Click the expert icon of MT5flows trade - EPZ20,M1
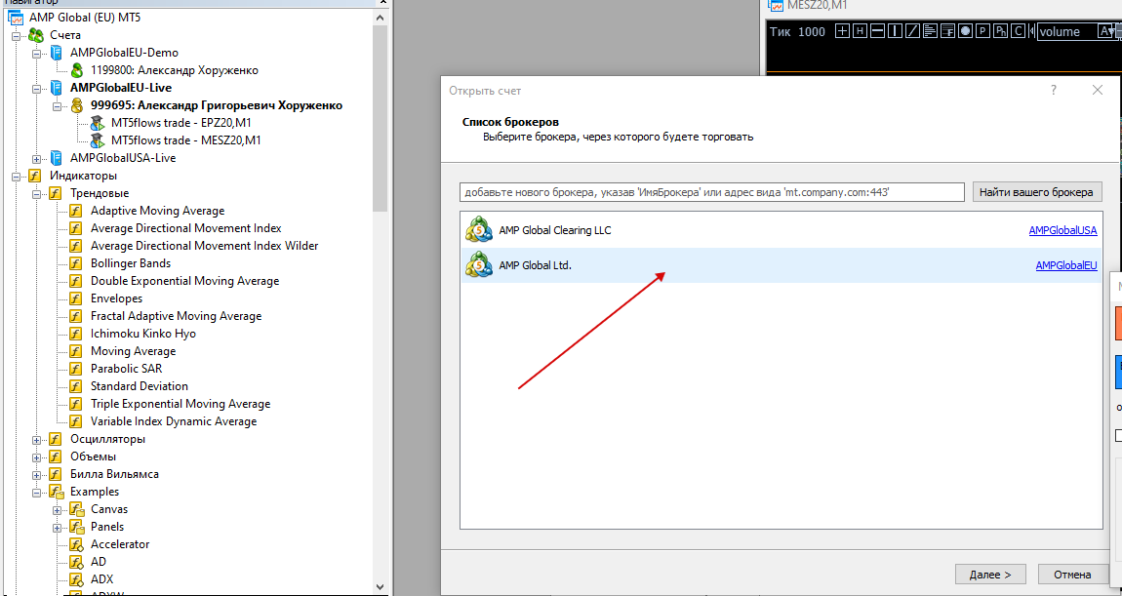 point(97,123)
